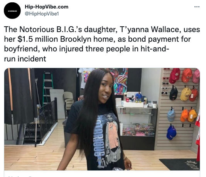Open the @HipHopVibe1 handle link

[x=42, y=14]
